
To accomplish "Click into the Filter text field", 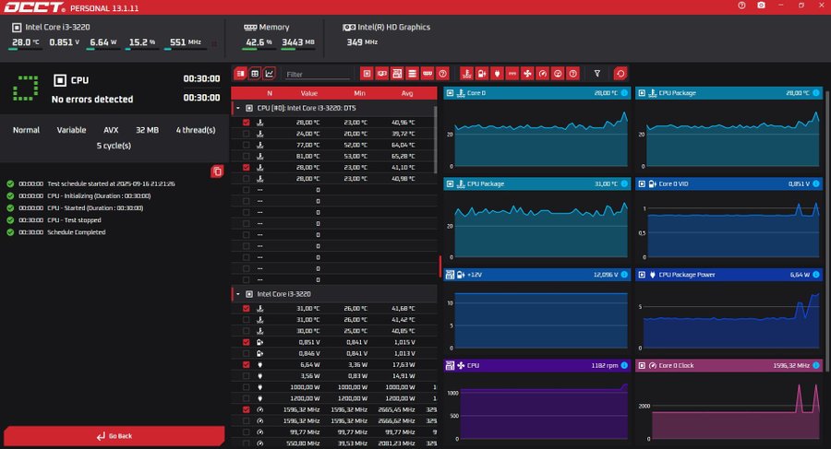I will pos(317,74).
